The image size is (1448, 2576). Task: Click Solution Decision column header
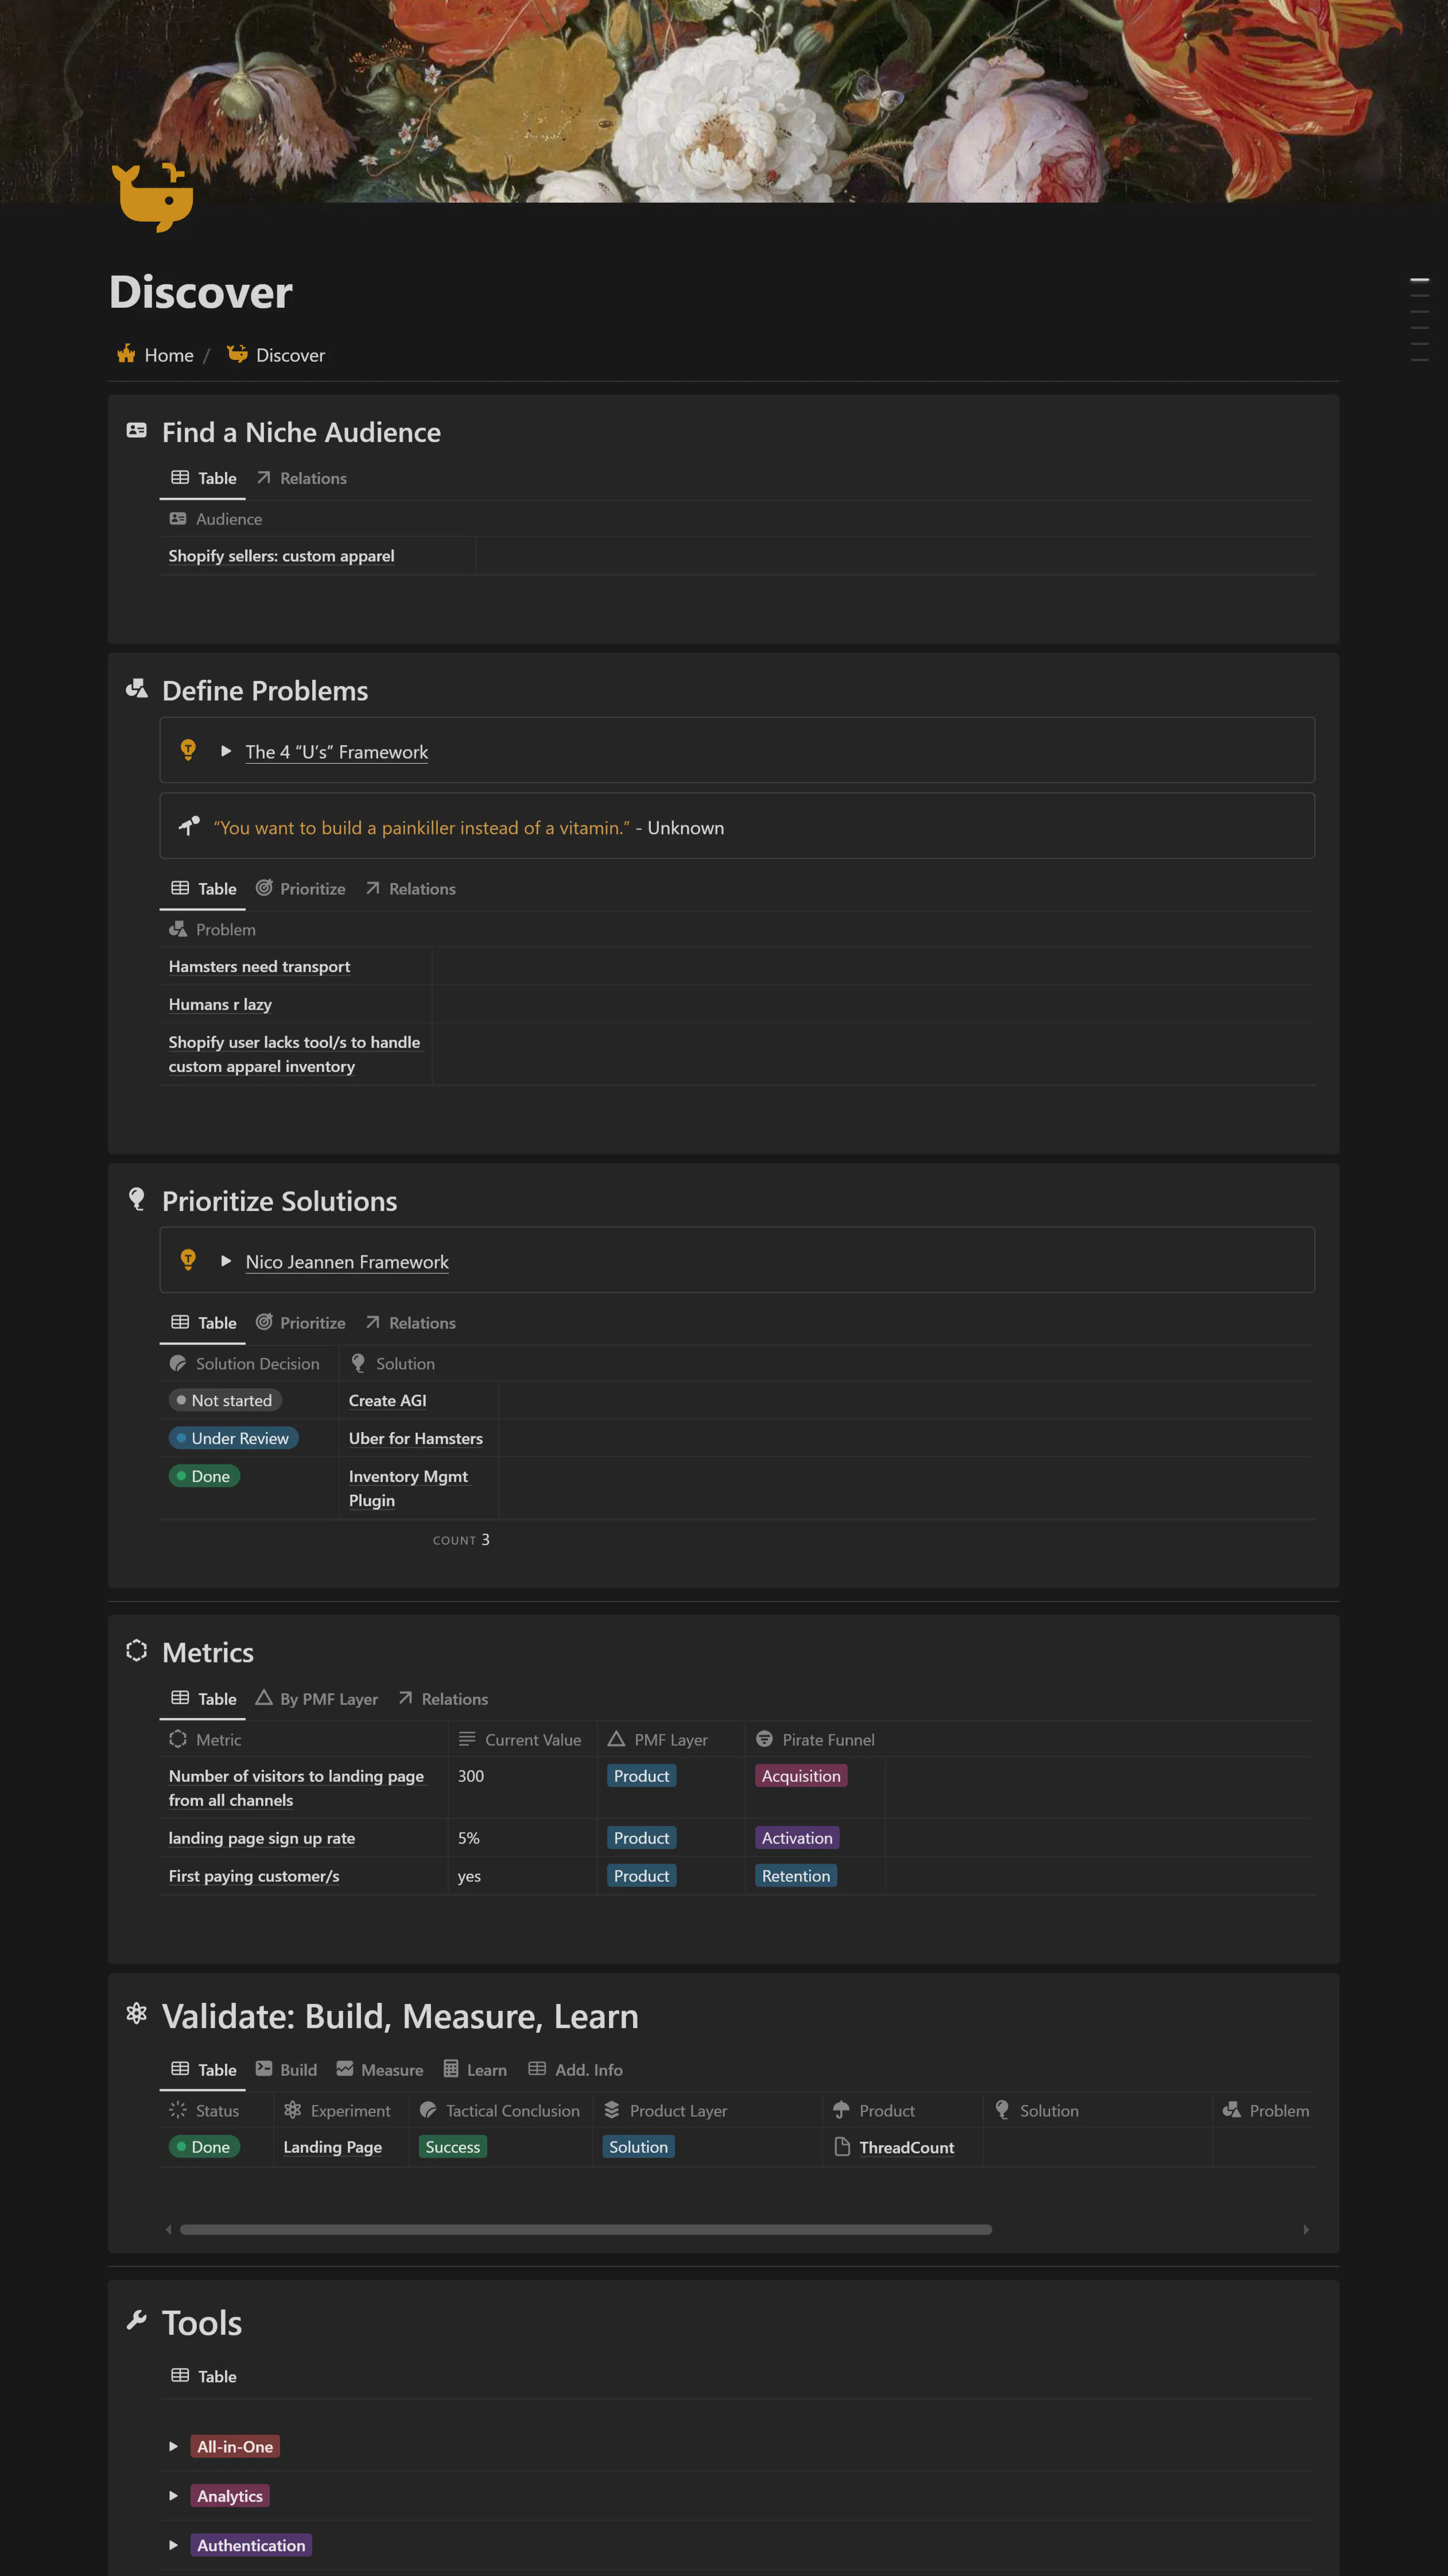click(x=245, y=1363)
